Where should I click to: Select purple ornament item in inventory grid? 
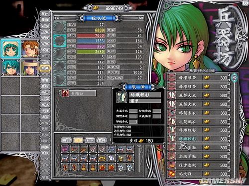(65, 149)
